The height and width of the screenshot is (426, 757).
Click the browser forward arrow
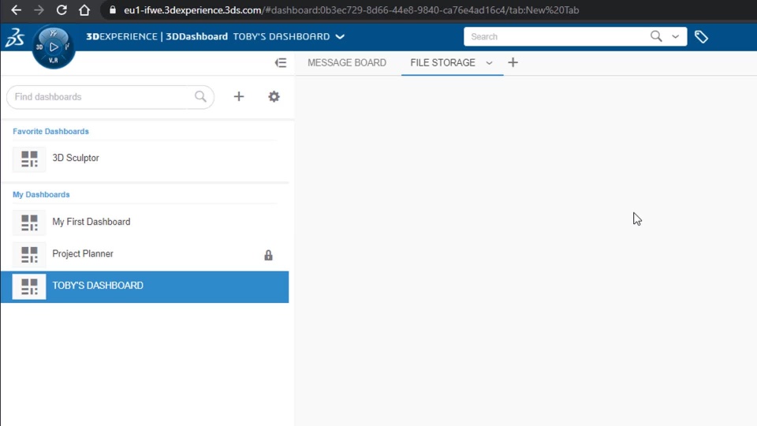click(39, 10)
